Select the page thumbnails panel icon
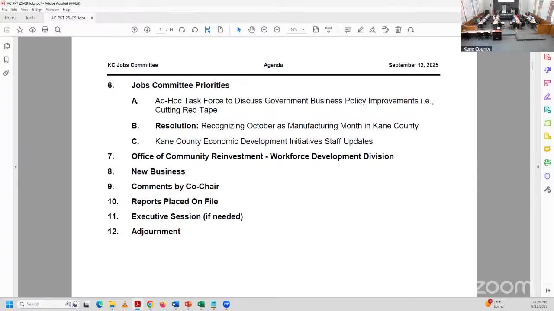This screenshot has width=554, height=311. click(x=6, y=46)
